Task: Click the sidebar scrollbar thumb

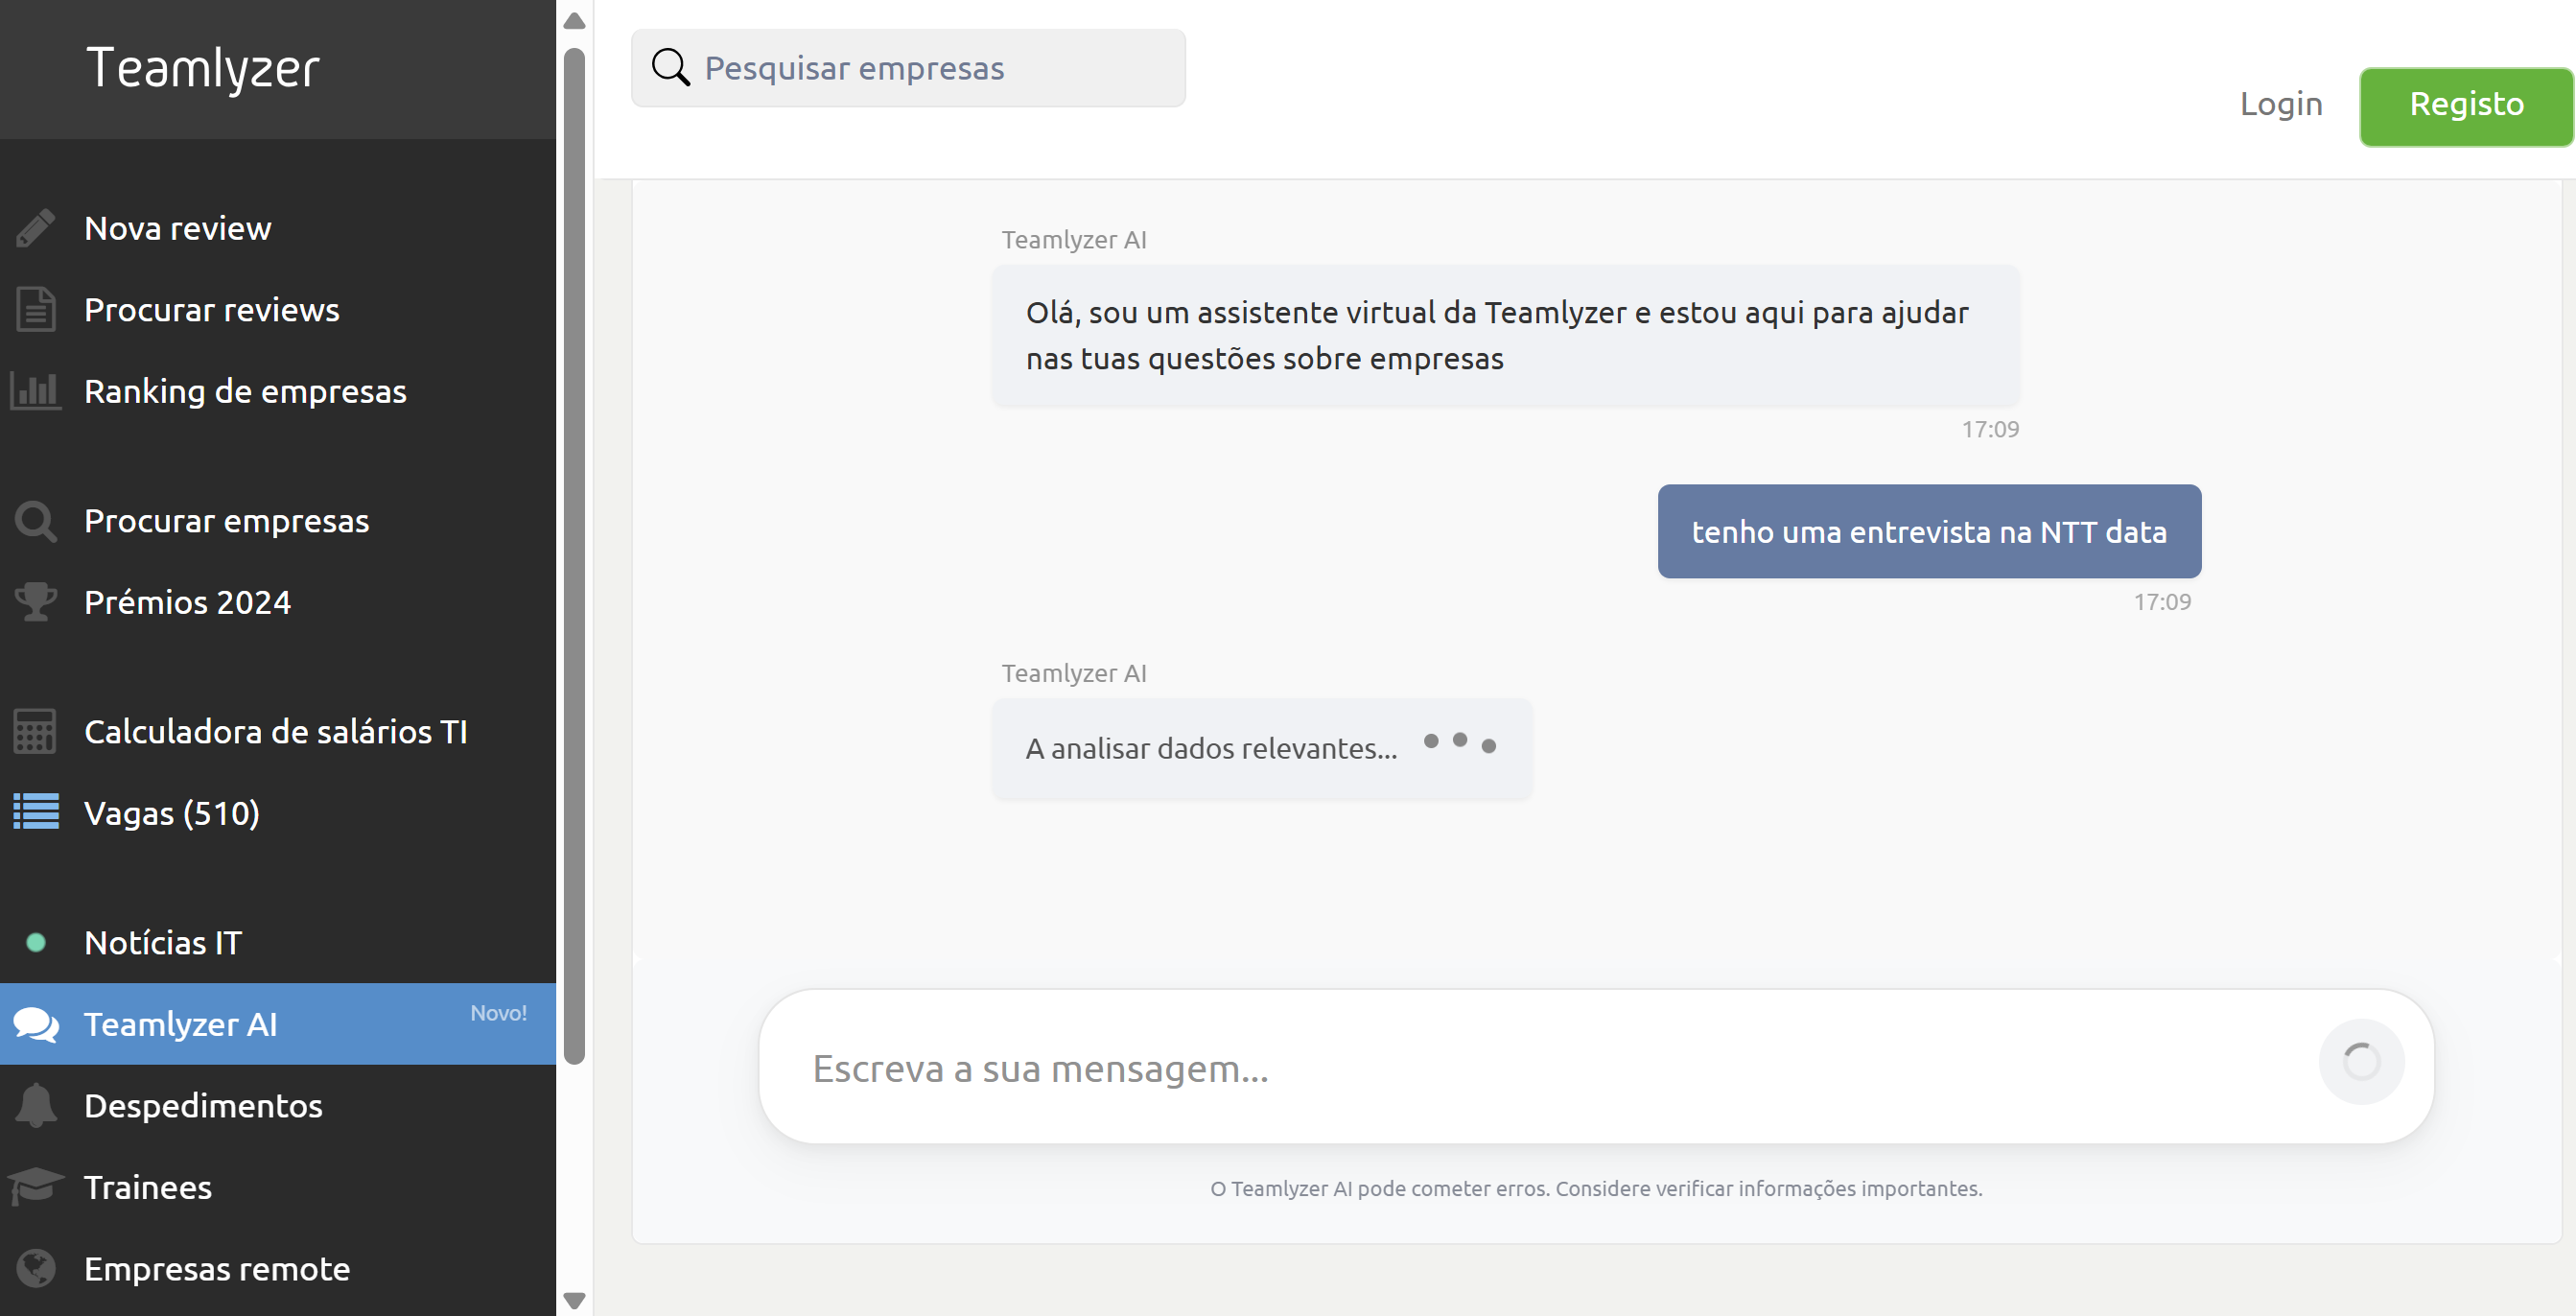Action: pyautogui.click(x=574, y=556)
